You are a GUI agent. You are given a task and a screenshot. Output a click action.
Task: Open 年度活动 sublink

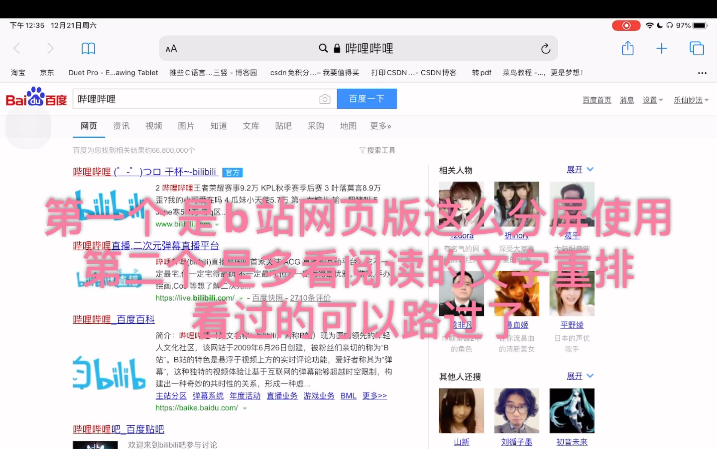(x=245, y=396)
